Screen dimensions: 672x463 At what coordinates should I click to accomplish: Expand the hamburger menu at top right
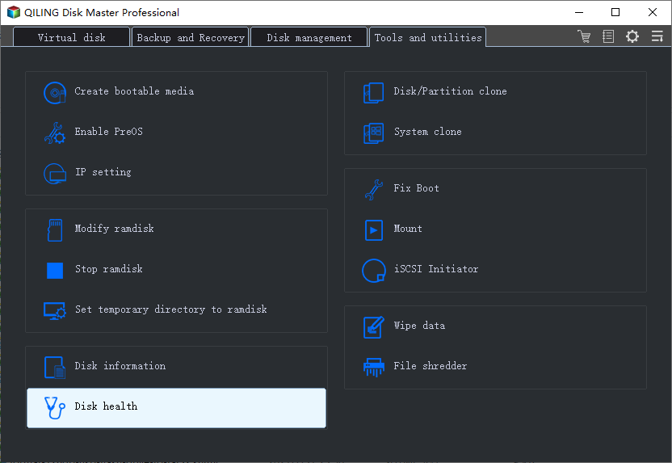[x=657, y=36]
